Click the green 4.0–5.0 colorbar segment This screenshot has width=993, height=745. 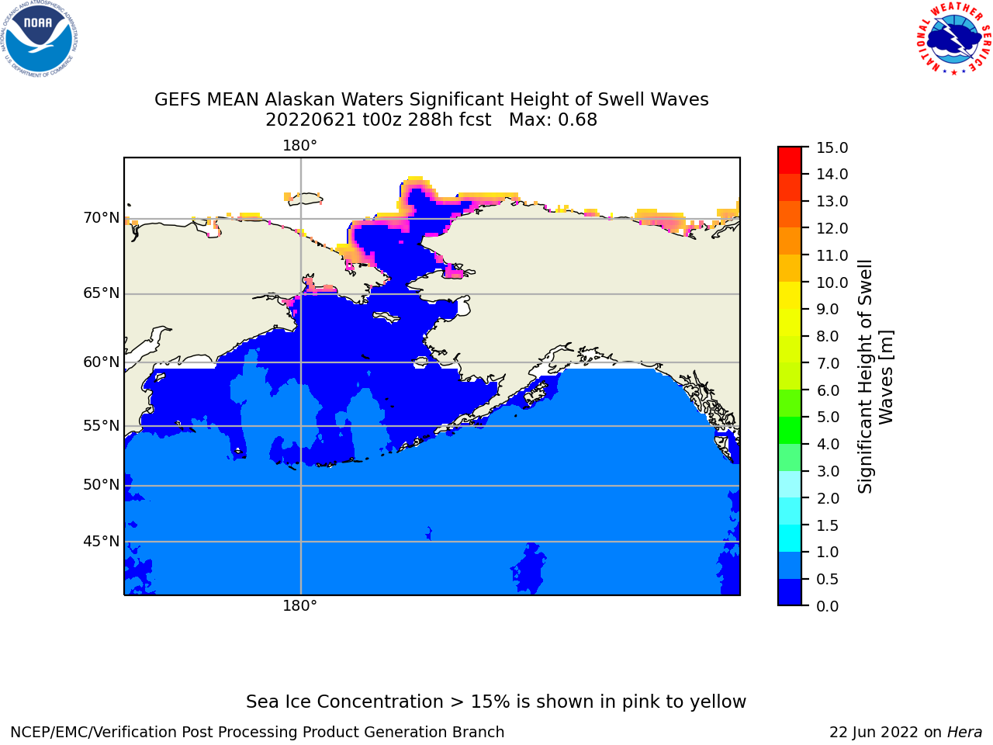pyautogui.click(x=790, y=430)
